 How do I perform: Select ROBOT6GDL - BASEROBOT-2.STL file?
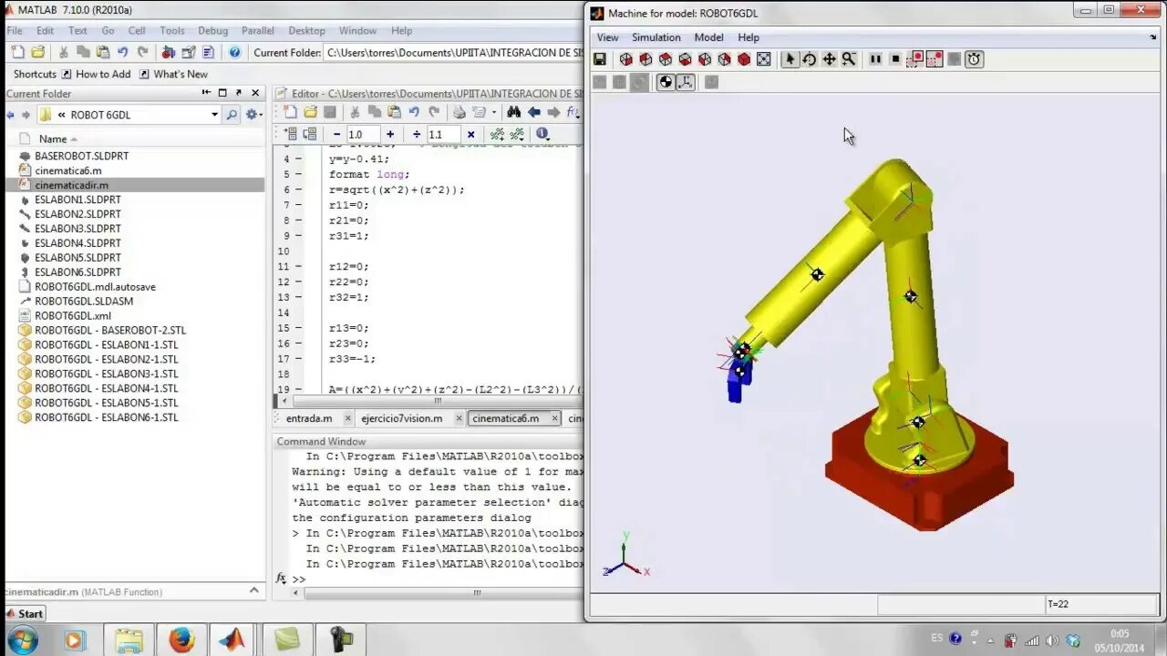(x=110, y=331)
